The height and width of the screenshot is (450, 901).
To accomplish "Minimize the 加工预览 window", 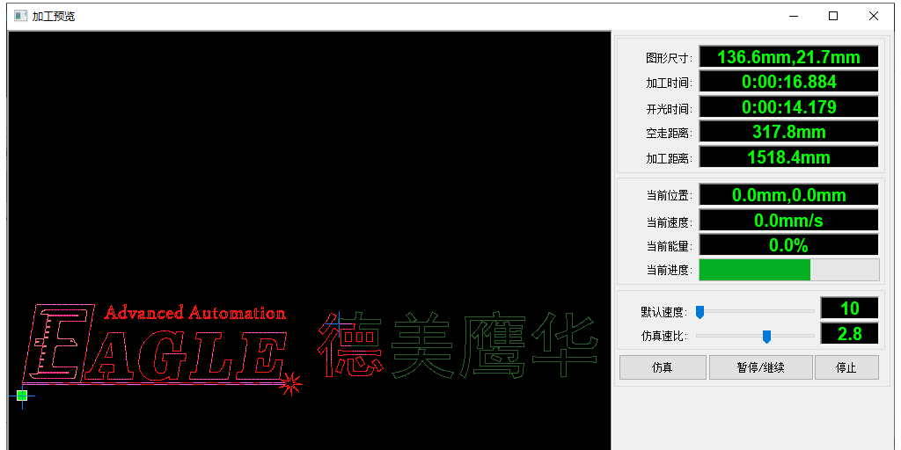I will [794, 16].
